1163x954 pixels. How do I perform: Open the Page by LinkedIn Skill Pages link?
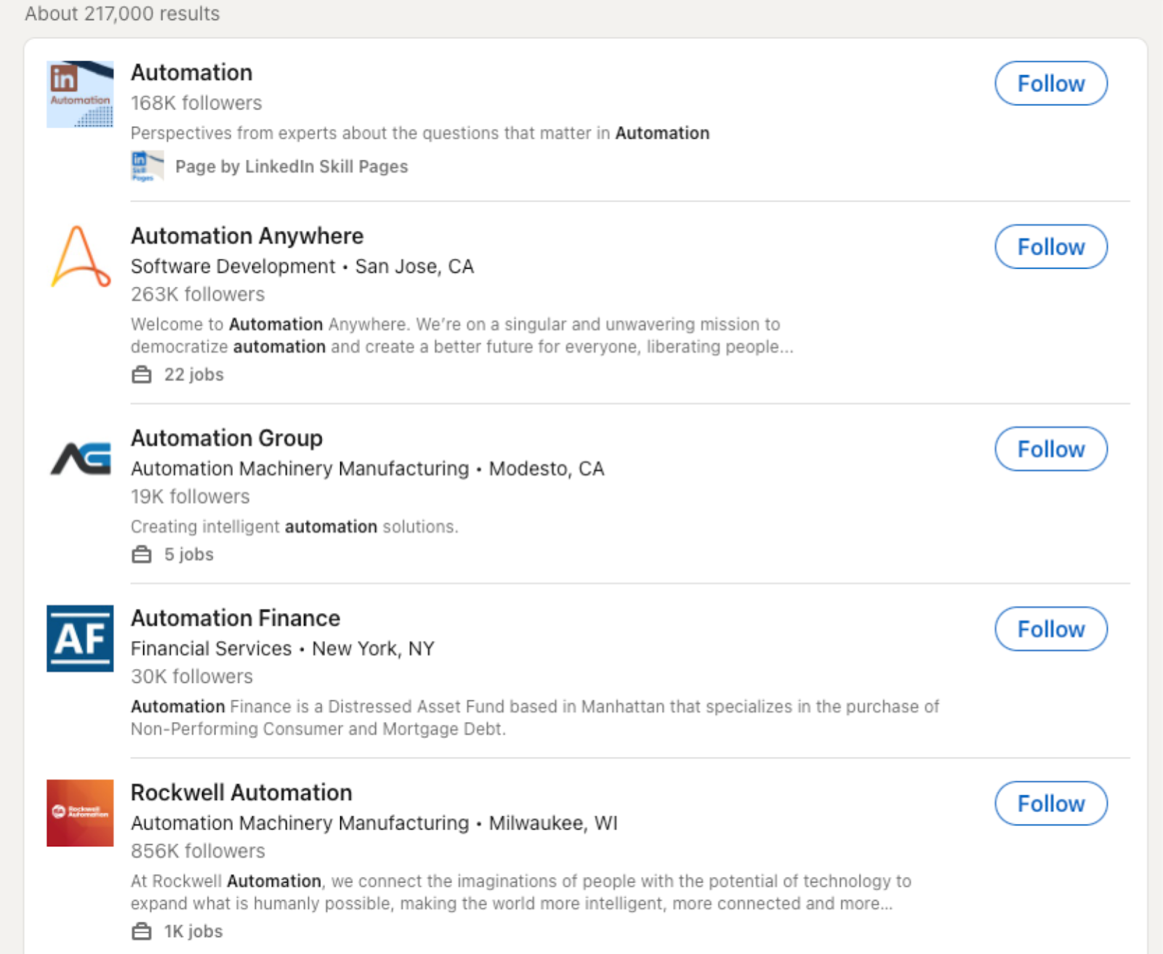tap(291, 166)
